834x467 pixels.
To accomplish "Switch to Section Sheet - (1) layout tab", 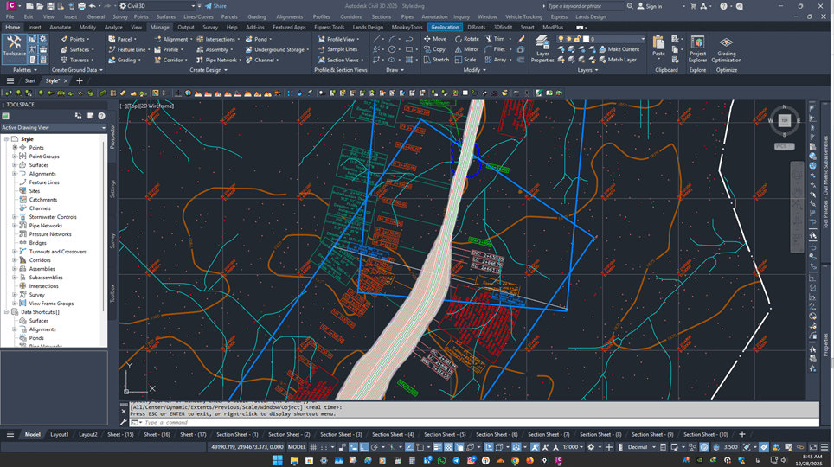I will pyautogui.click(x=237, y=434).
